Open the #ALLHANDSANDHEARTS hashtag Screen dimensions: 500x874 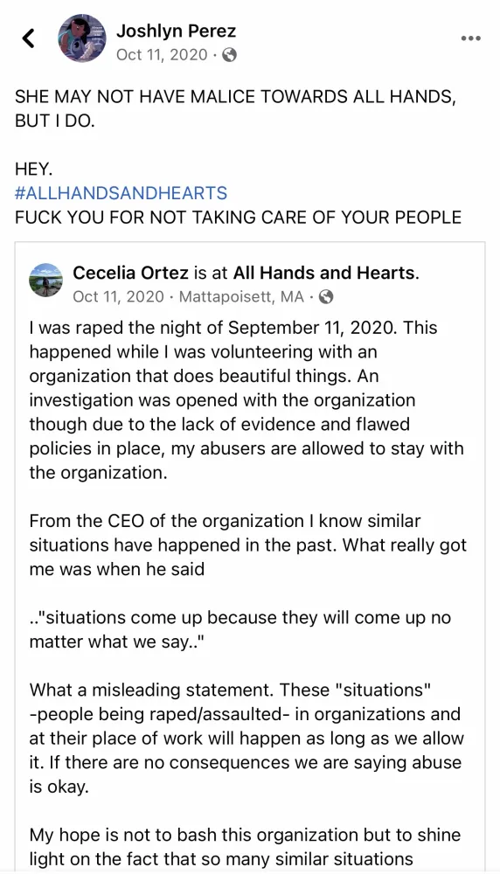121,193
